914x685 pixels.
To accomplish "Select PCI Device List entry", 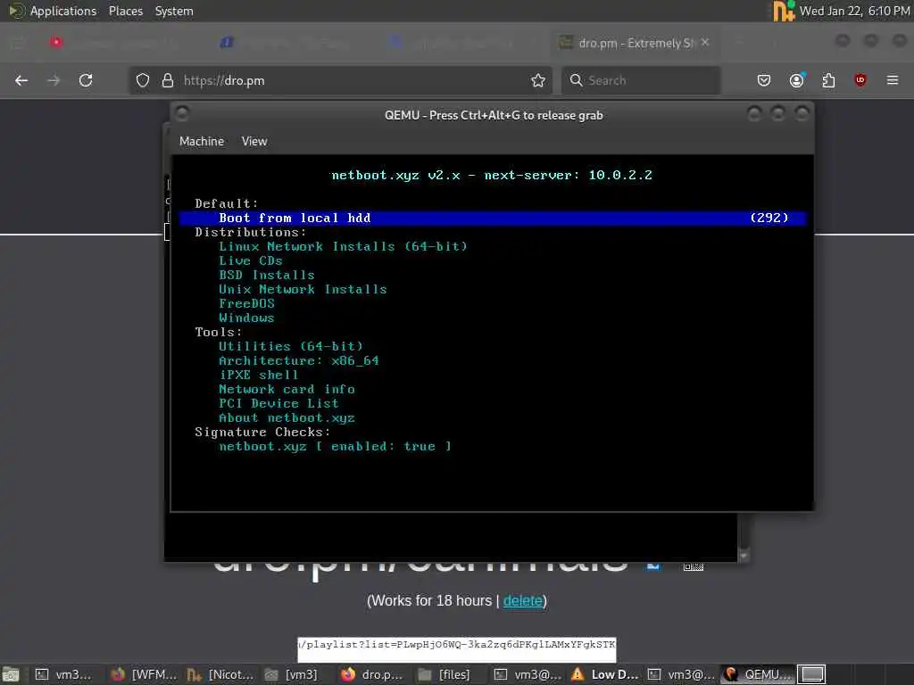I will (x=278, y=404).
